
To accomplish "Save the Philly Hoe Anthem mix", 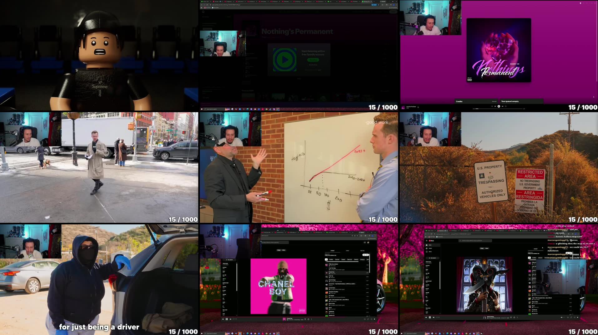I will (366, 255).
